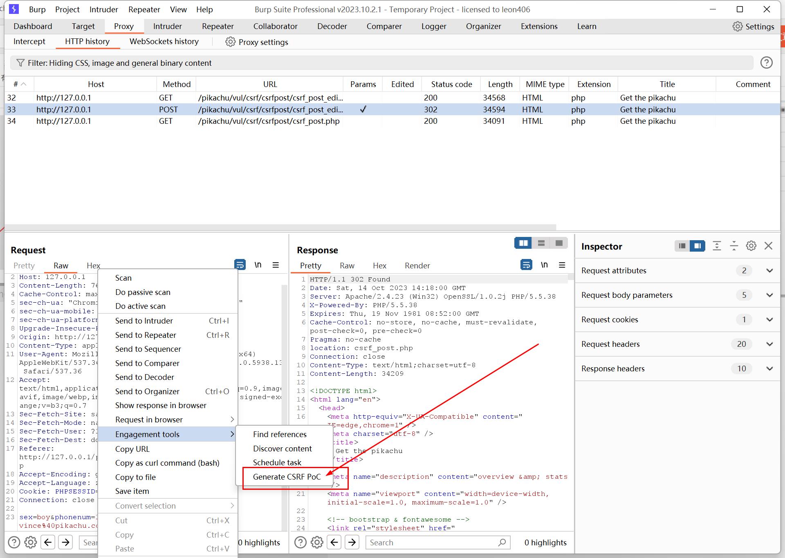The height and width of the screenshot is (558, 785).
Task: Switch Response view to Hex
Action: 379,266
